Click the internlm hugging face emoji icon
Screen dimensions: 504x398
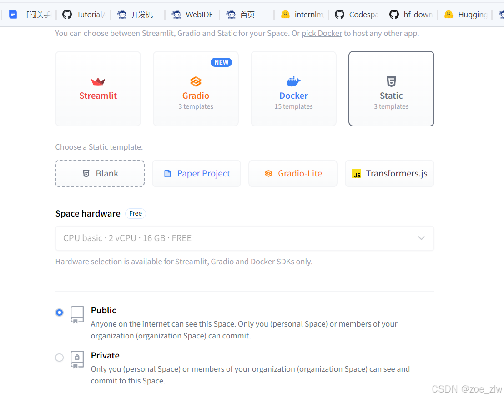pyautogui.click(x=285, y=15)
